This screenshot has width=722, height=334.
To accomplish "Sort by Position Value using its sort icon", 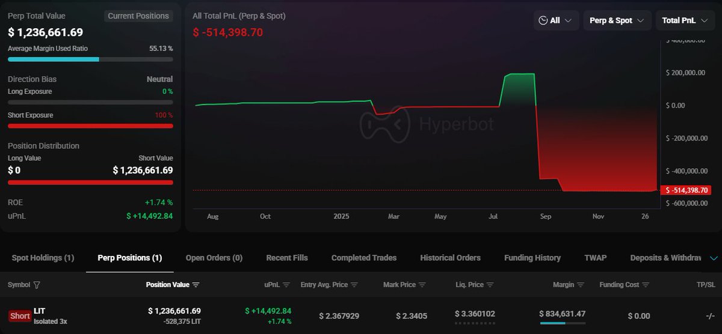I will [x=196, y=285].
